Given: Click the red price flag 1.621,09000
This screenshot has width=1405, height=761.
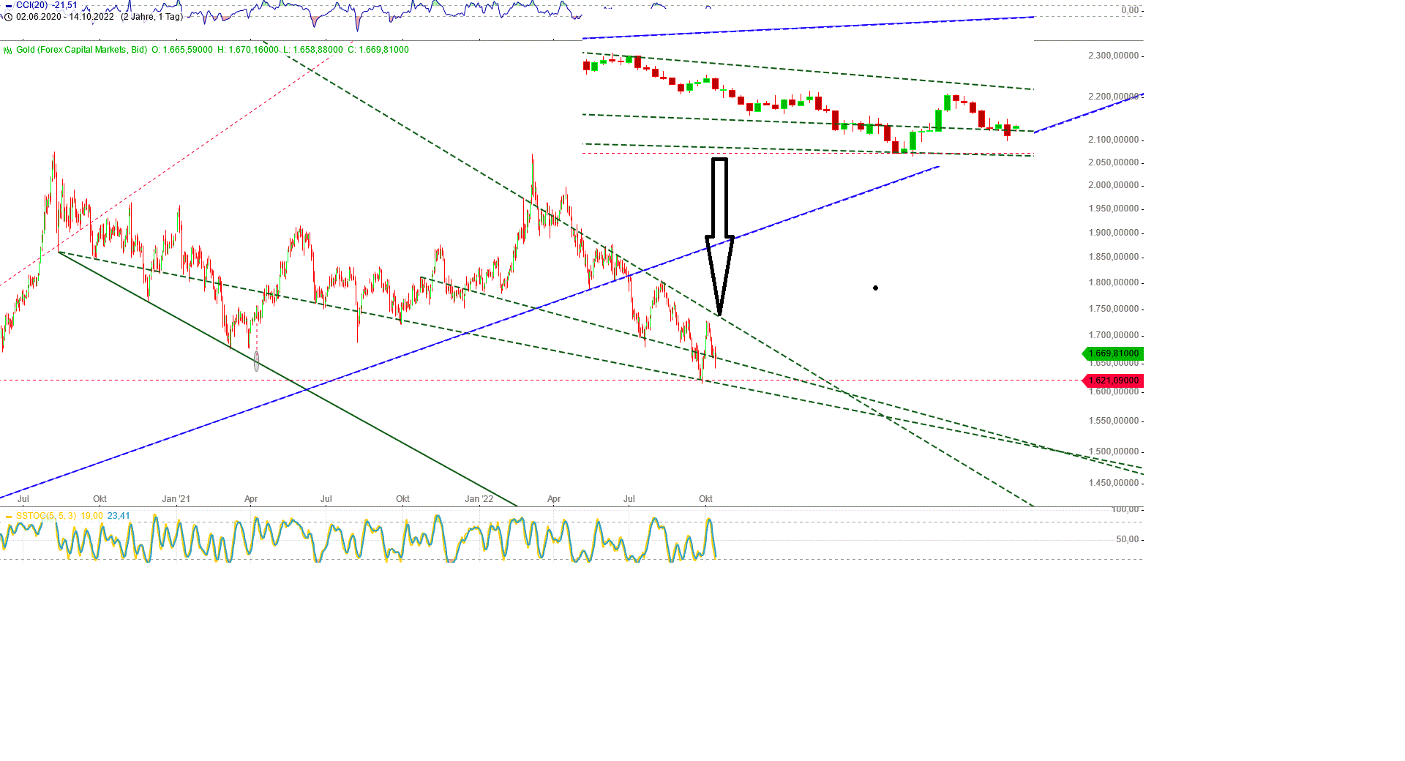Looking at the screenshot, I should (x=1113, y=380).
